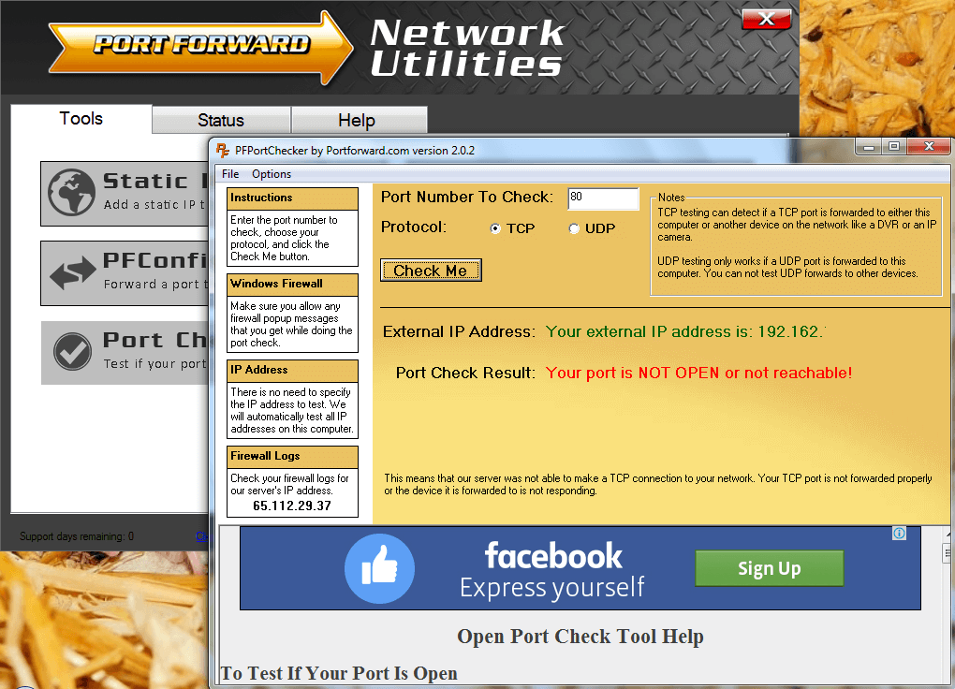Close the Network Utilities window
Viewport: 955px width, 689px height.
(766, 19)
